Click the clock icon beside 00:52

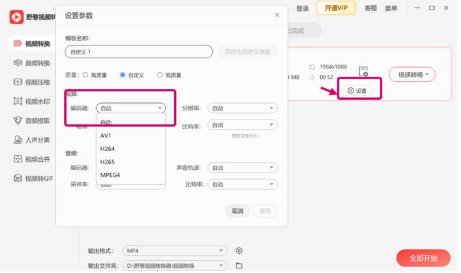[x=312, y=77]
